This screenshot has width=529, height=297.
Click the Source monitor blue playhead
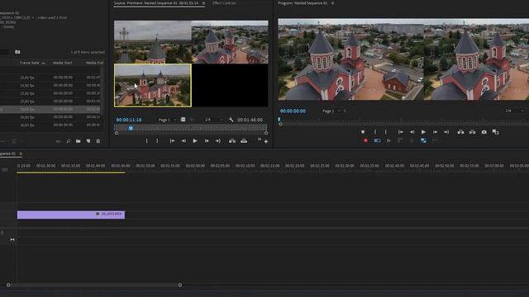click(131, 128)
